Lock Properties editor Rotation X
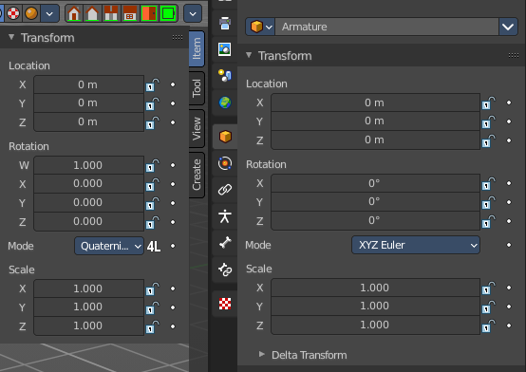Viewport: 526px width, 372px height. click(x=488, y=183)
